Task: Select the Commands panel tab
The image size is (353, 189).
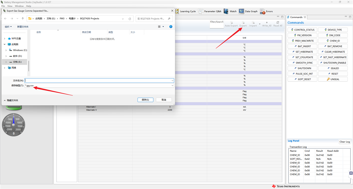Action: [x=296, y=17]
